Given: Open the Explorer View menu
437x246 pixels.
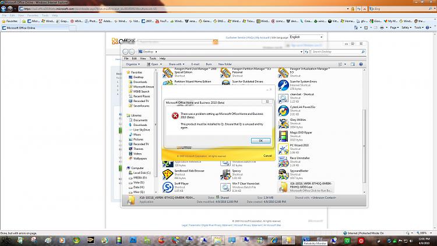Looking at the screenshot, I should (x=143, y=58).
